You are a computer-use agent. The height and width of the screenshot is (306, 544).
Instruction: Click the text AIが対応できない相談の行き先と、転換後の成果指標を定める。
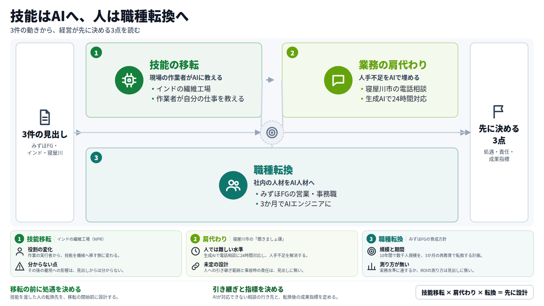point(276,297)
